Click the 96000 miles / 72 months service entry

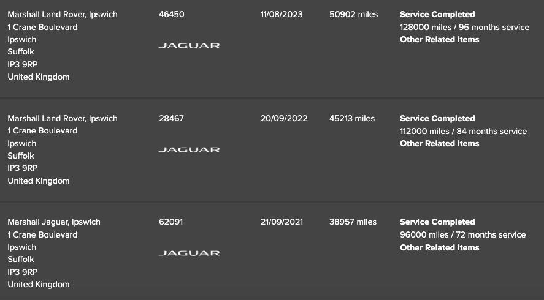pyautogui.click(x=462, y=234)
